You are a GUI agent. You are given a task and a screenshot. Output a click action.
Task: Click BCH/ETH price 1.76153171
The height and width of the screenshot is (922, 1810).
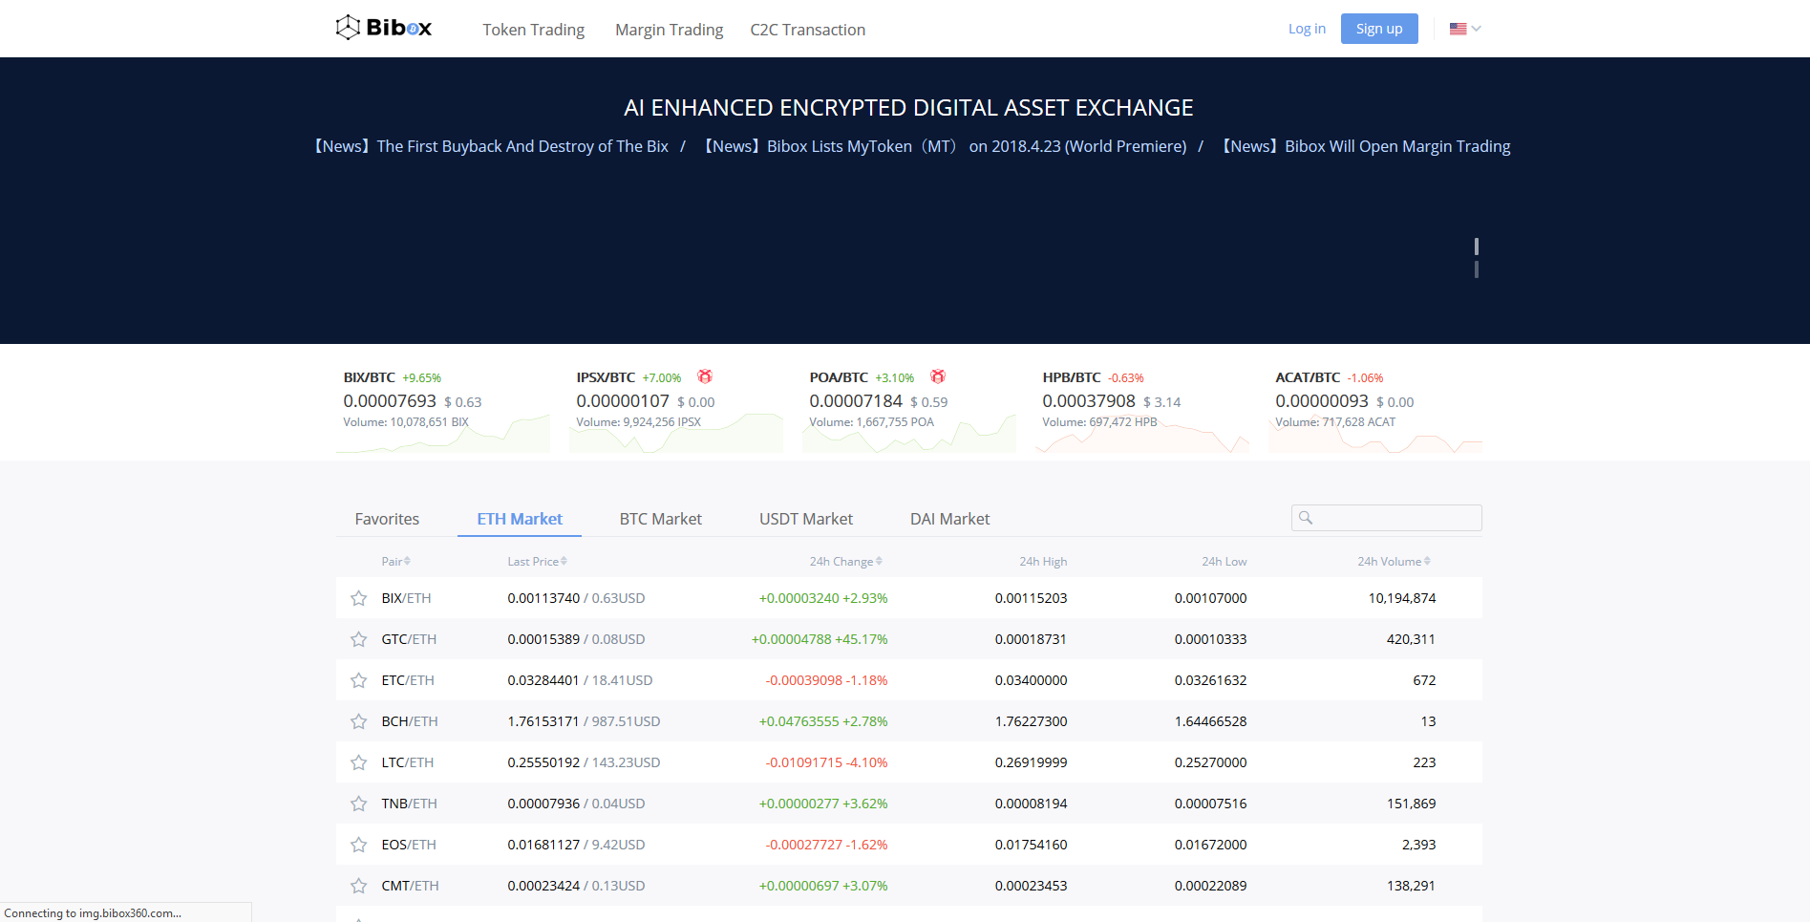(543, 721)
